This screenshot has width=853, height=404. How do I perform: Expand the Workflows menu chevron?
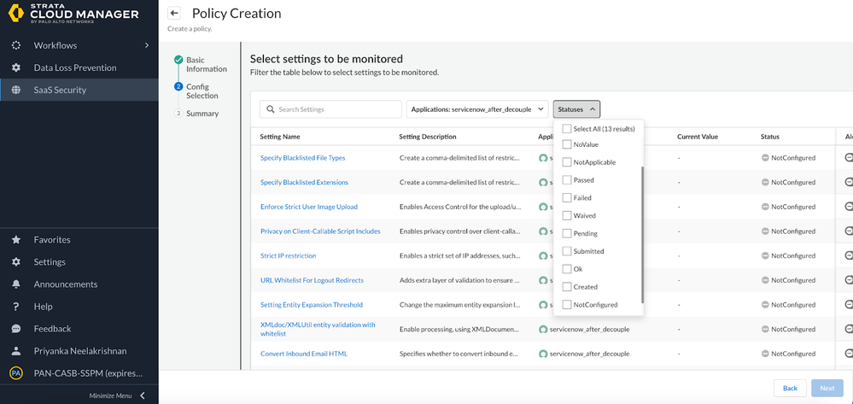[x=147, y=45]
